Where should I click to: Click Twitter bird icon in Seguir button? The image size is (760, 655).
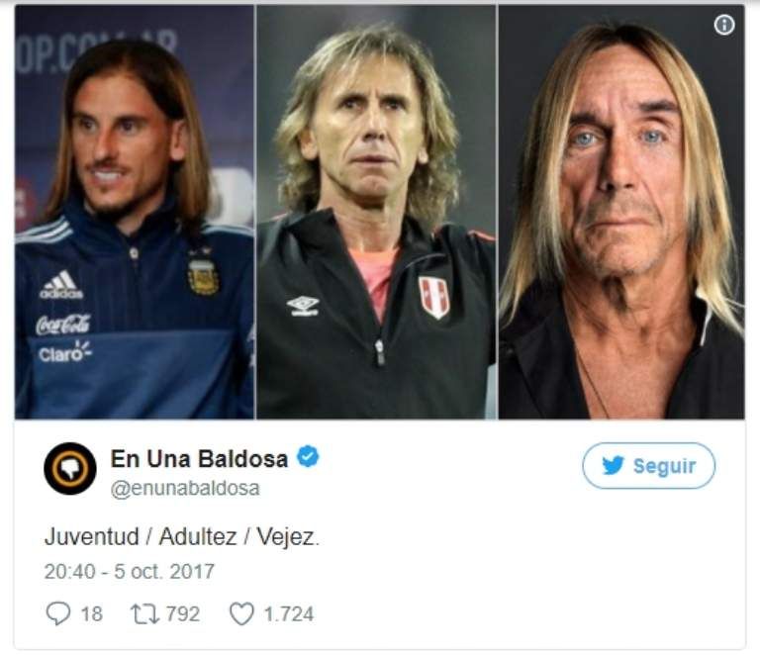click(613, 466)
